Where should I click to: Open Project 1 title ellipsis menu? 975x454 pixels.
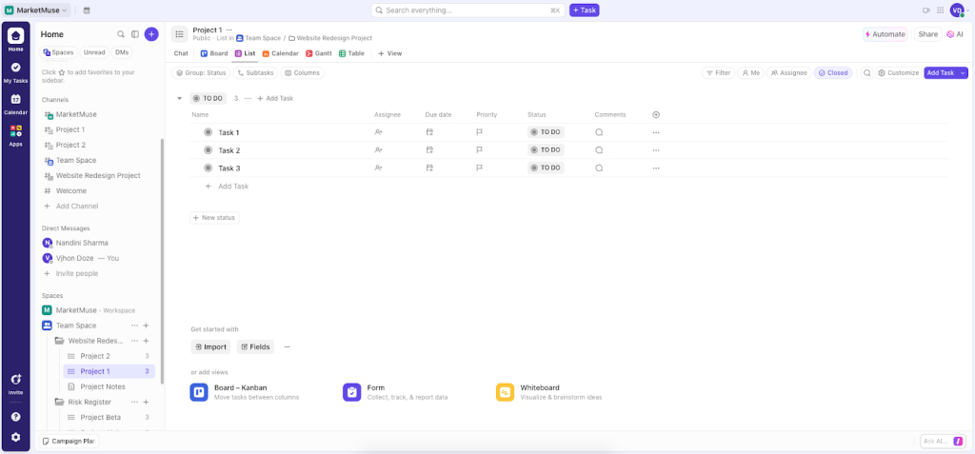(229, 30)
